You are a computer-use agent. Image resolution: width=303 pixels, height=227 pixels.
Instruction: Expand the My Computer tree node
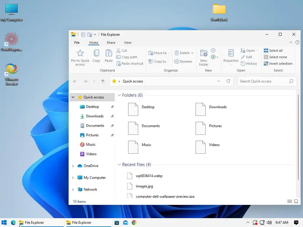point(73,178)
